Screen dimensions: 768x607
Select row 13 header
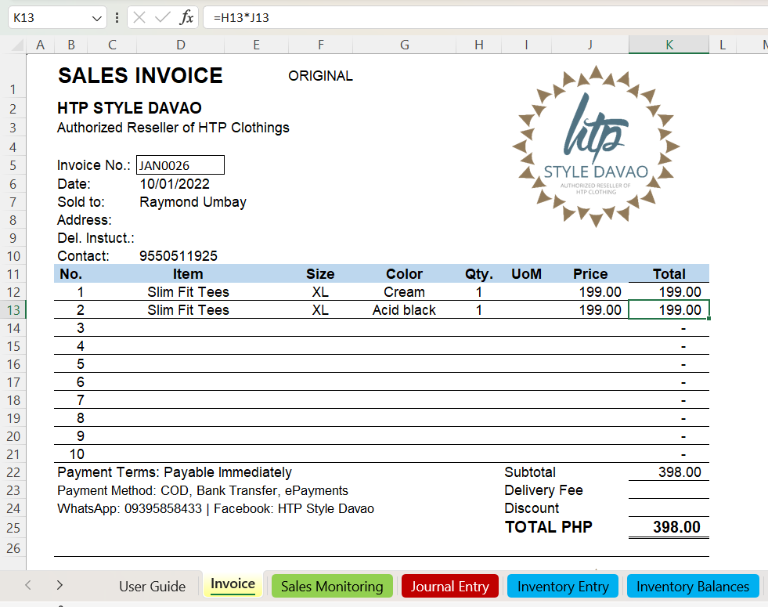click(13, 310)
